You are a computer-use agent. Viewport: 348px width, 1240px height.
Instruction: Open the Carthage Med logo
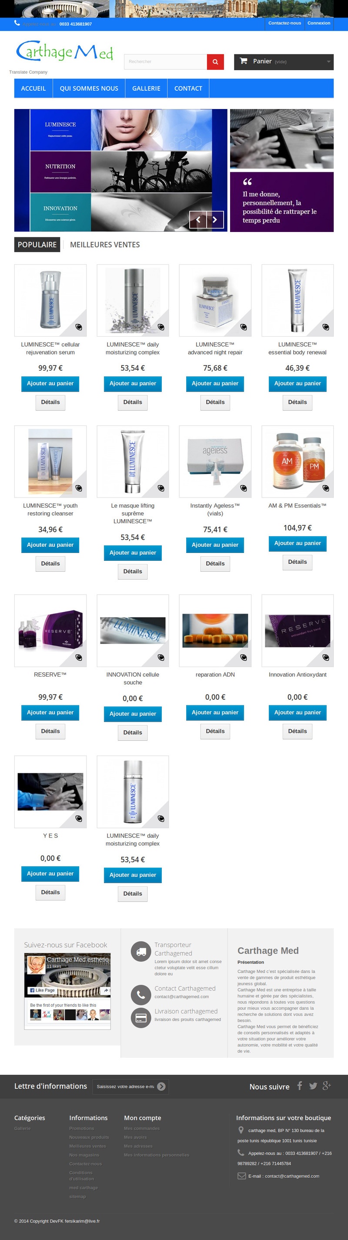click(x=64, y=52)
